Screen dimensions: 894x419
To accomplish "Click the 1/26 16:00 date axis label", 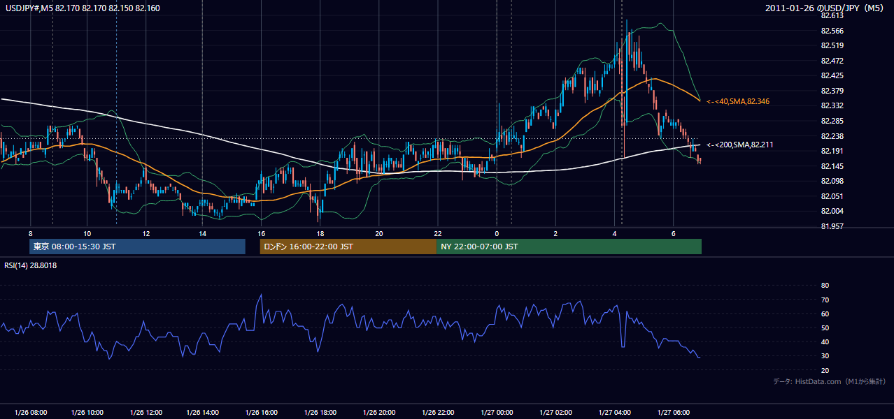I will (x=262, y=412).
